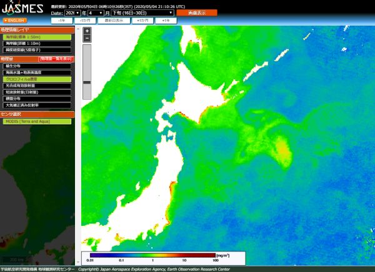Go back one month with -1か月
Screen dimensions: 375x272
point(85,21)
